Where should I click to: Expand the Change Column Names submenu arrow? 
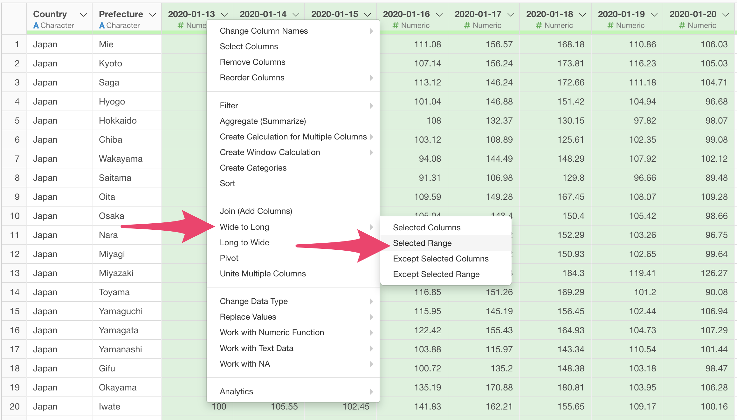pyautogui.click(x=371, y=31)
